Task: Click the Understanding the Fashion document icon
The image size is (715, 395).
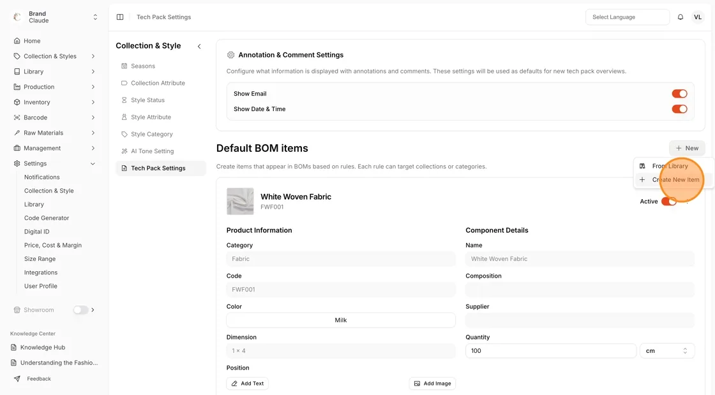Action: point(13,362)
